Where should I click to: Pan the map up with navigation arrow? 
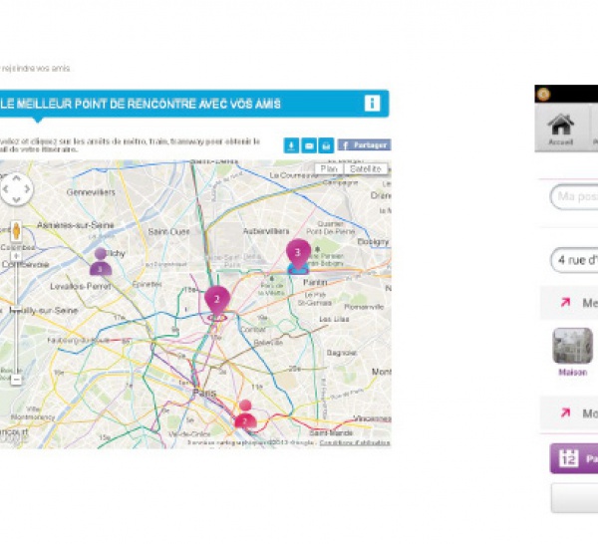(x=16, y=178)
